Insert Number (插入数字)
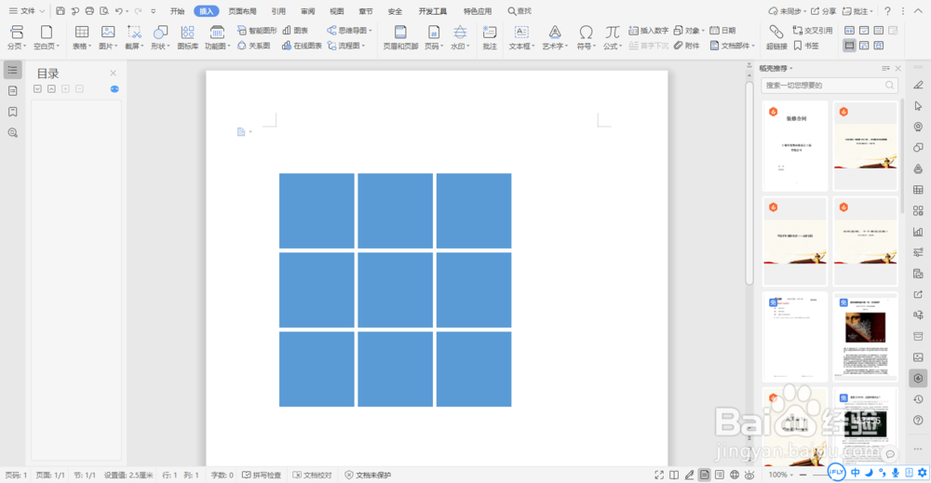This screenshot has width=931, height=483. (x=648, y=30)
